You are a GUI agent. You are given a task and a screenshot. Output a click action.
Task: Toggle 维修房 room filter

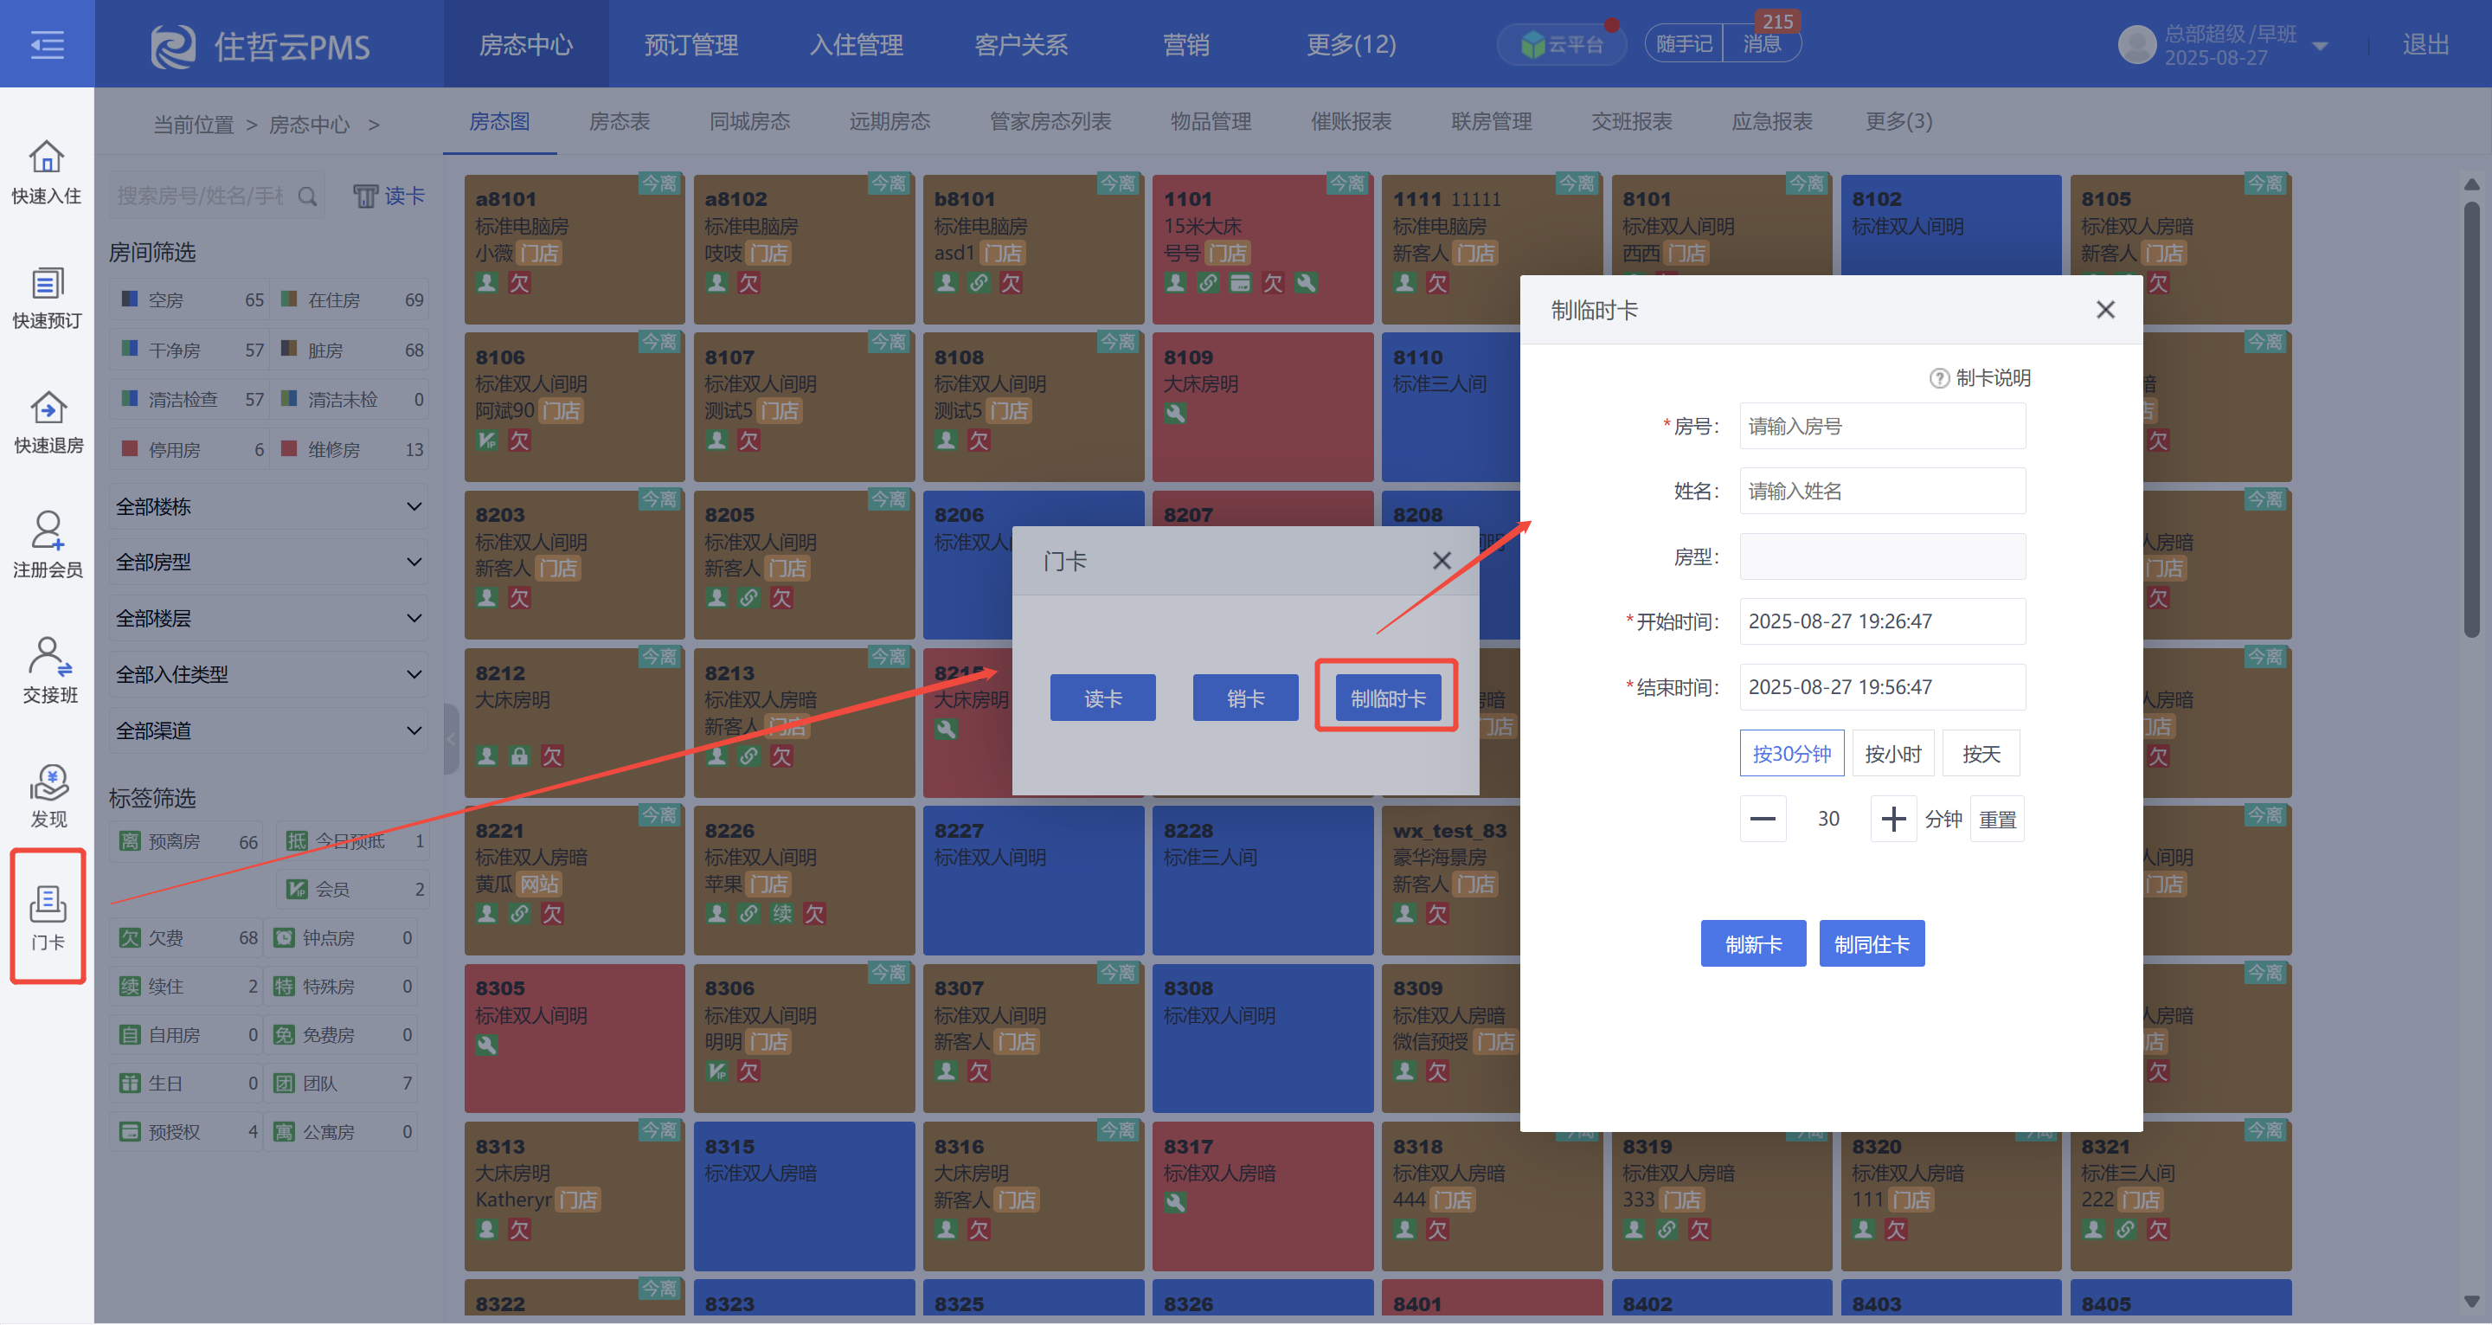pyautogui.click(x=351, y=449)
